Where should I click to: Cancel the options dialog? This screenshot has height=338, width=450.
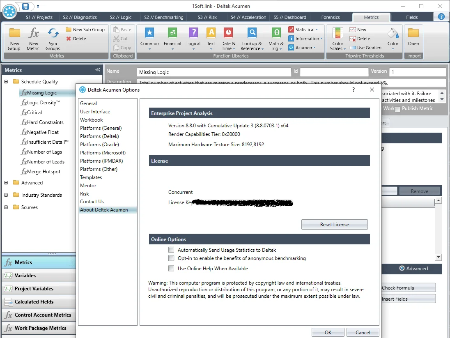coord(363,332)
